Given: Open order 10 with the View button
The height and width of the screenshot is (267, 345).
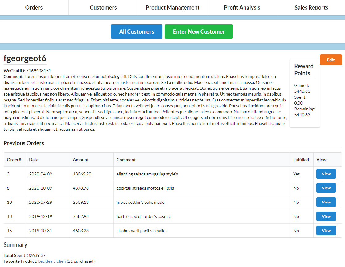Looking at the screenshot, I should 326,202.
